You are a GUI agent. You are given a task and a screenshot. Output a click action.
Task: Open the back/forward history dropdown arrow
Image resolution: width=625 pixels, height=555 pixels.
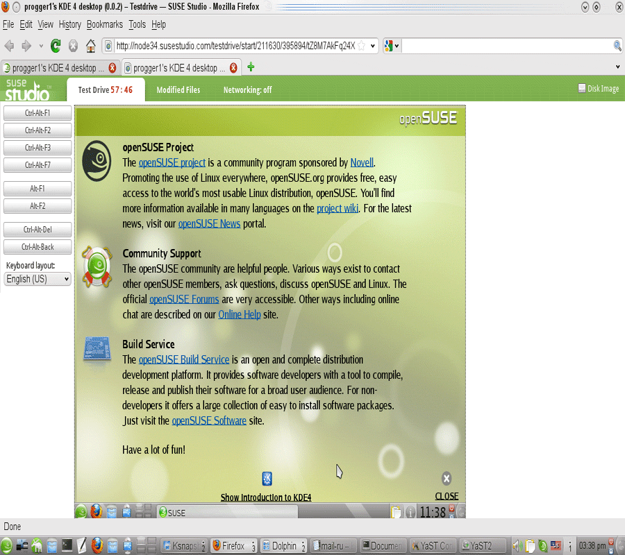pyautogui.click(x=41, y=46)
